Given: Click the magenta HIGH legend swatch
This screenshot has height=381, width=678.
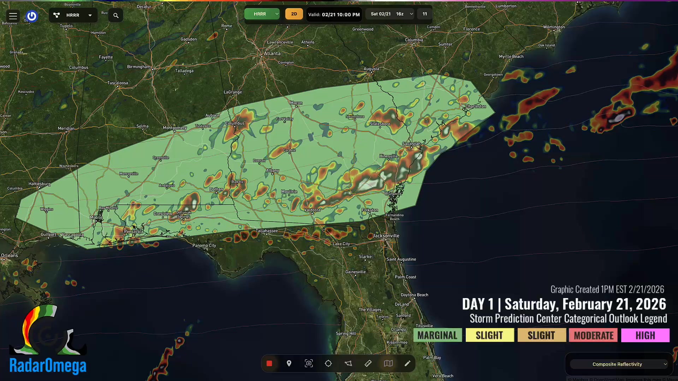Looking at the screenshot, I should point(645,335).
